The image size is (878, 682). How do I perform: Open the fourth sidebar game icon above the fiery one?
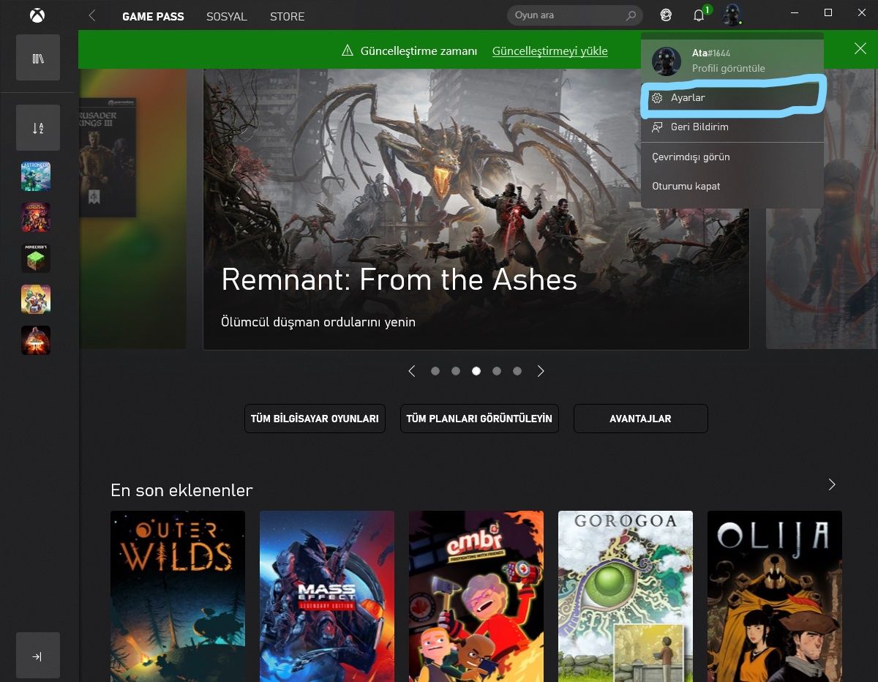tap(36, 299)
